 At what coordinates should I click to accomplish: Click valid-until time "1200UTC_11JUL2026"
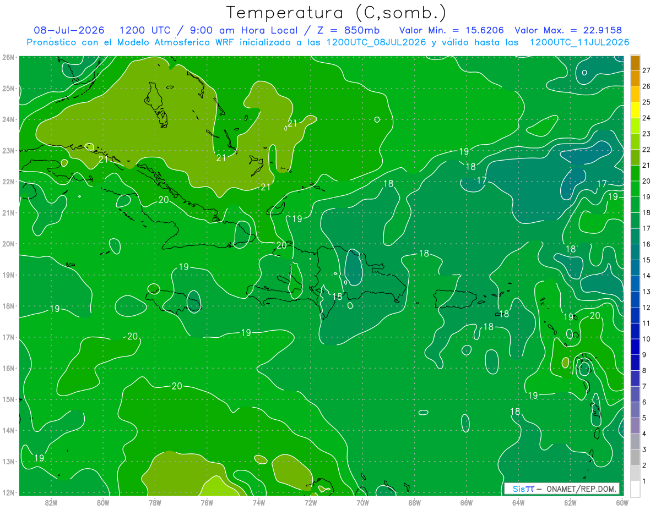click(579, 42)
